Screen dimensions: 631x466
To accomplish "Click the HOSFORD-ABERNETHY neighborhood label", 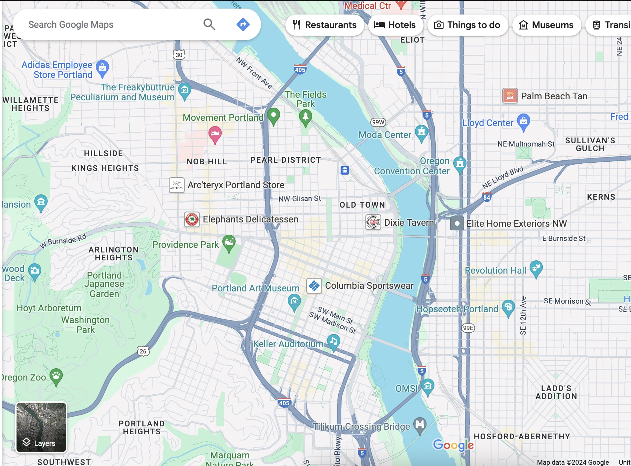I will 522,437.
